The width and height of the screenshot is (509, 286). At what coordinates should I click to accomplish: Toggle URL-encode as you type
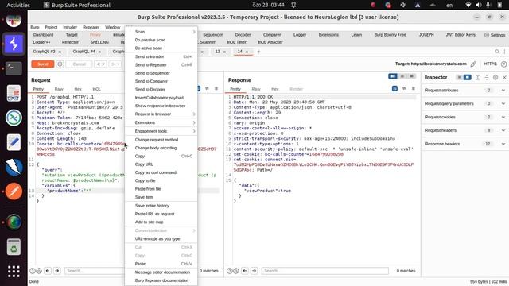tap(161, 238)
